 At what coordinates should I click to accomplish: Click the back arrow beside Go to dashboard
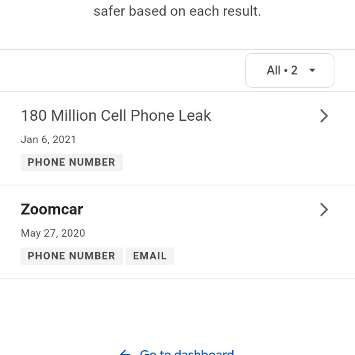[x=125, y=353]
